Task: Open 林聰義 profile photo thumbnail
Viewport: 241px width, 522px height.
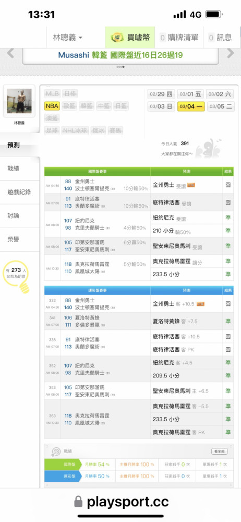Action: [x=19, y=101]
